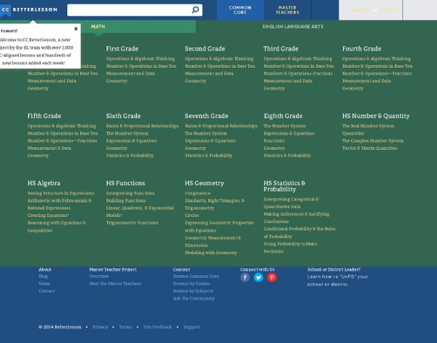Open Interpreting Functions
Screen dimensions: 437x343
pos(130,194)
